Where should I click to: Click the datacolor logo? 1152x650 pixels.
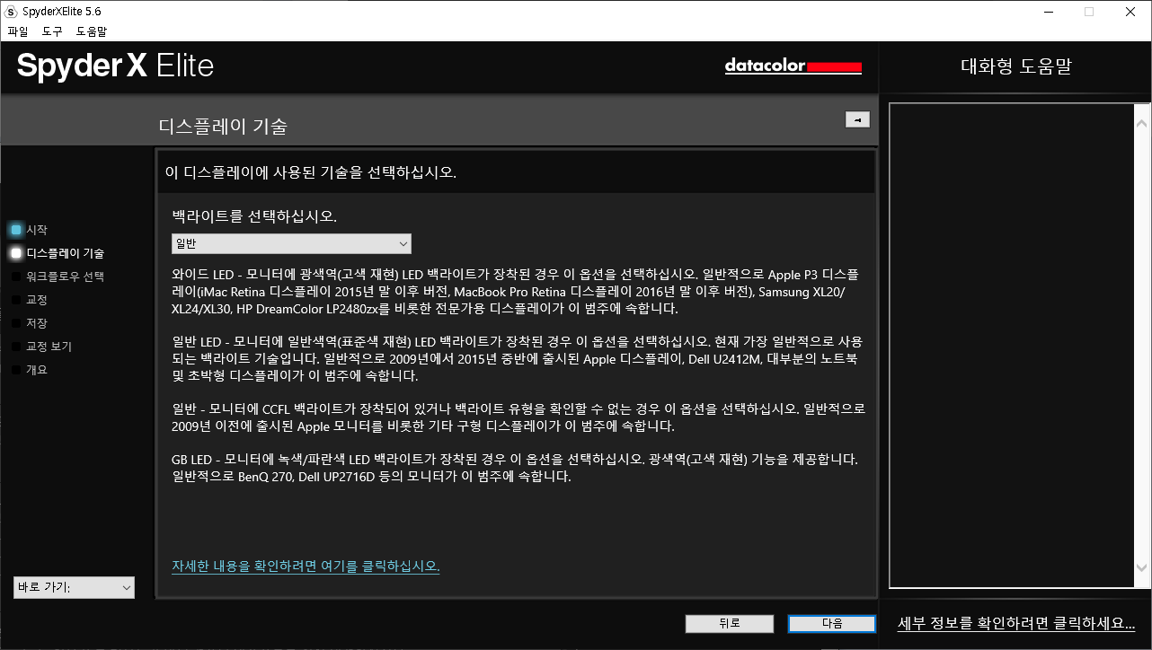[x=793, y=66]
